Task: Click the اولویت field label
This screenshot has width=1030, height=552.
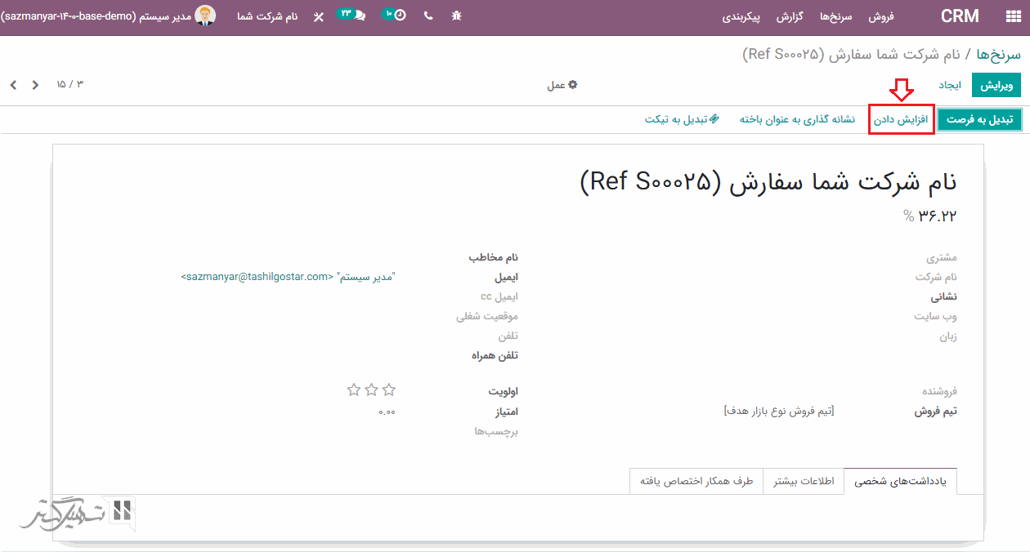Action: click(x=504, y=391)
